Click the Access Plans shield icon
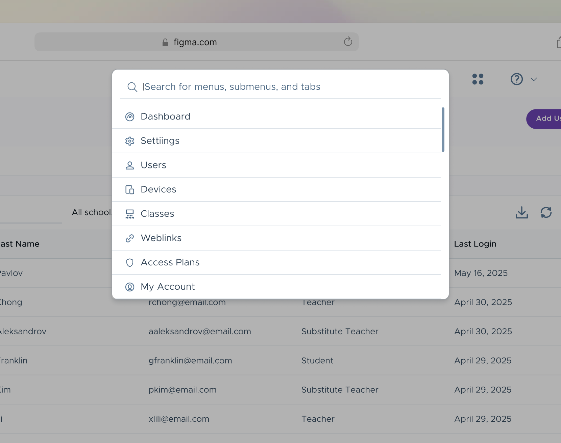This screenshot has height=443, width=561. point(130,263)
